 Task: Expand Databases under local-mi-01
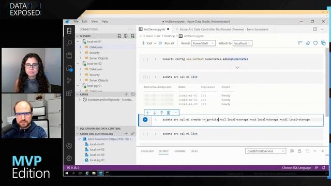(81, 47)
